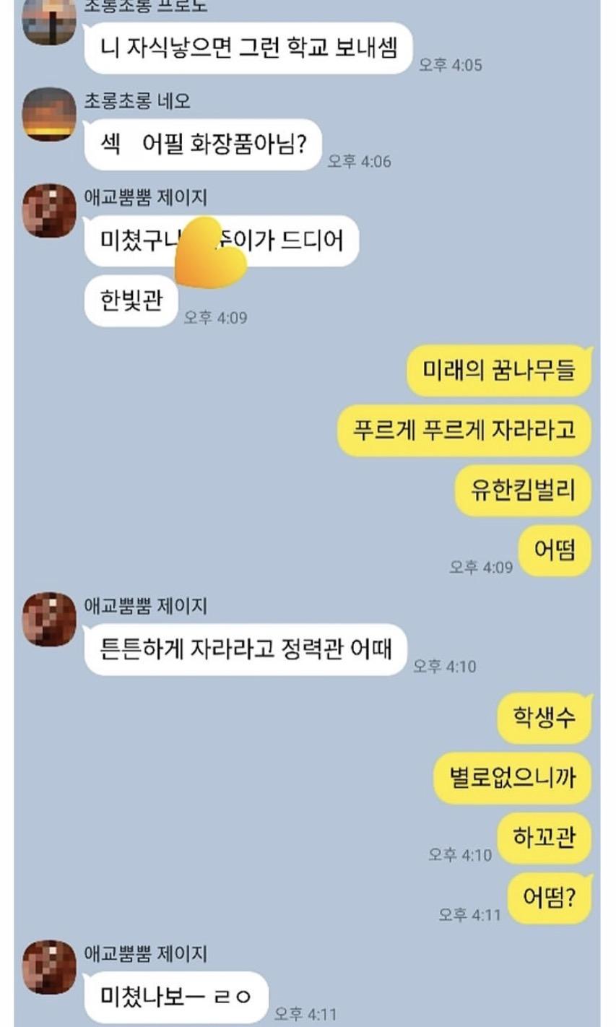Tap 초롱초롱 프로도's avatar at top
This screenshot has width=616, height=1027.
[x=49, y=22]
